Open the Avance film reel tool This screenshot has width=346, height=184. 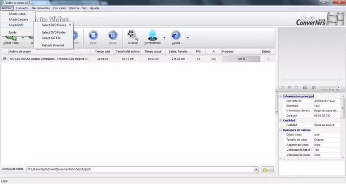point(132,35)
